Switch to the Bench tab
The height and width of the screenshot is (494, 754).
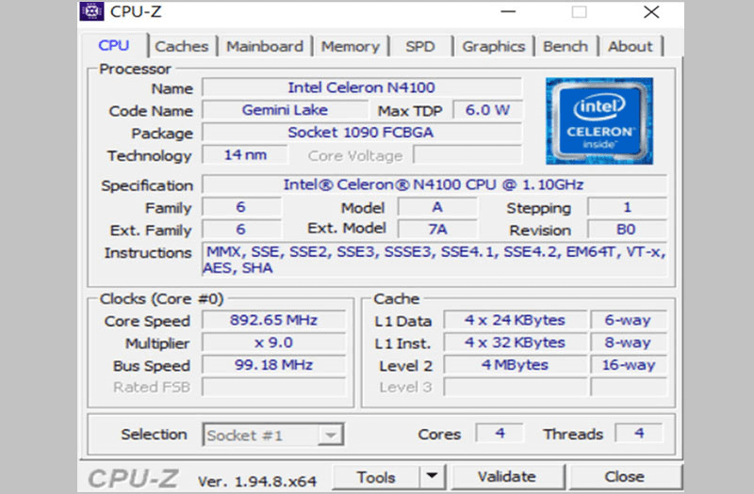565,46
